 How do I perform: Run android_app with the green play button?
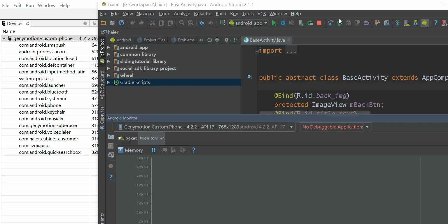coord(274,23)
